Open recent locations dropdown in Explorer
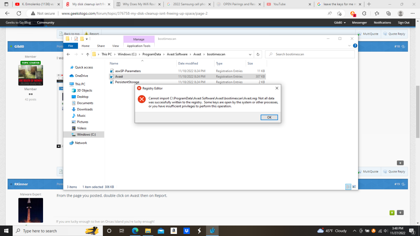This screenshot has width=420, height=236. [82, 55]
